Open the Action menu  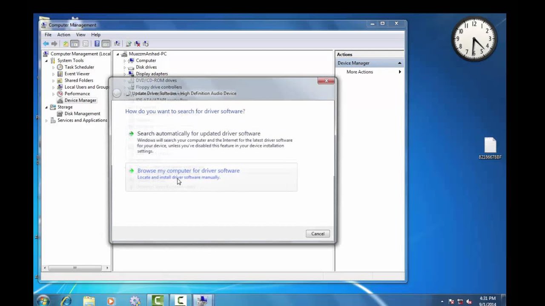[x=63, y=35]
